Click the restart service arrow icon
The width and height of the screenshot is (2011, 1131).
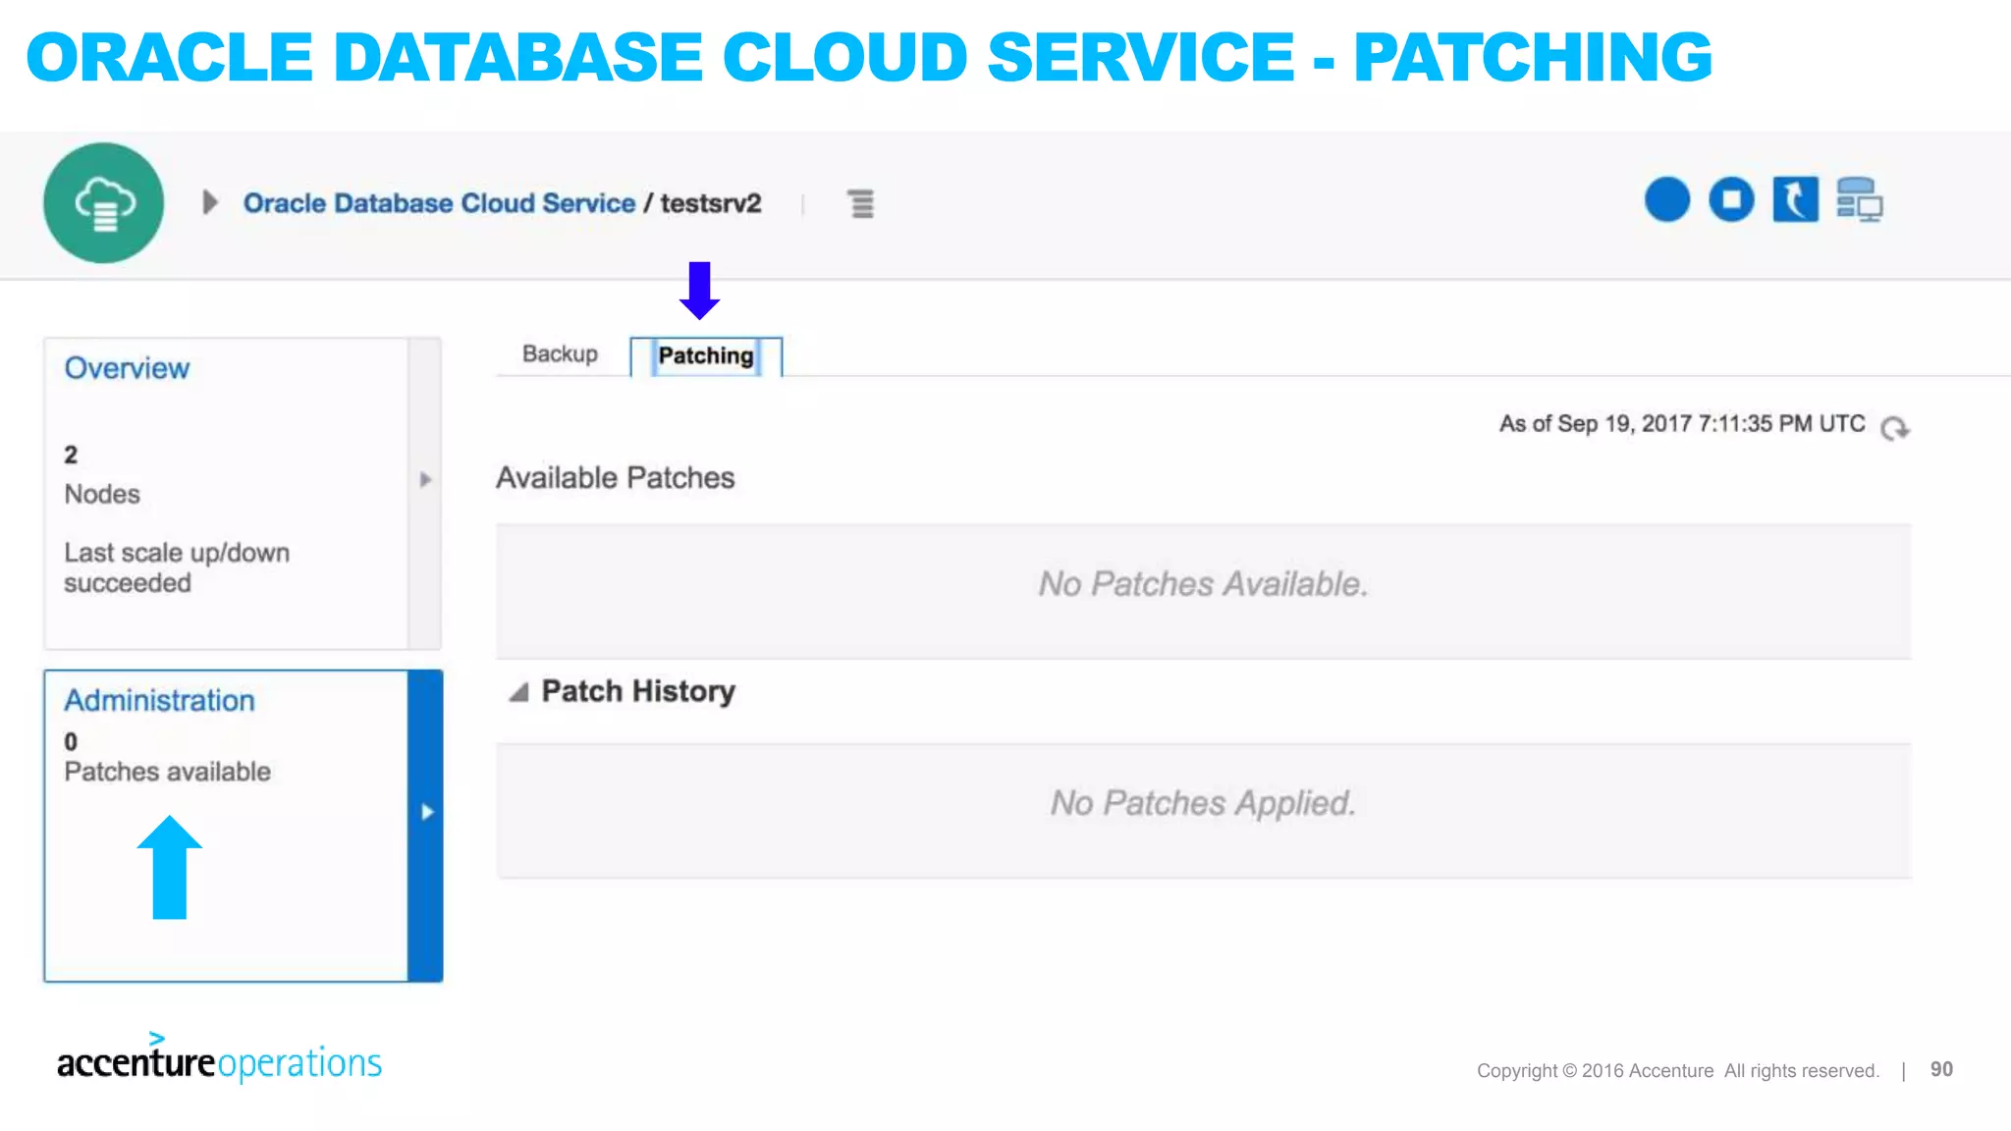1795,199
